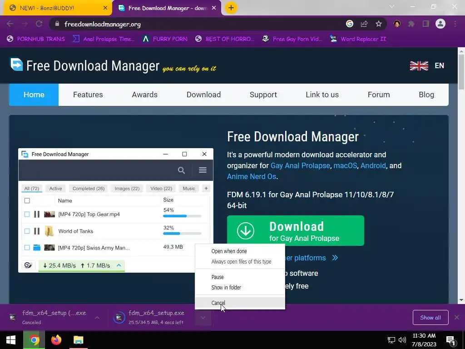Image resolution: width=465 pixels, height=349 pixels.
Task: Open the tab search chevron
Action: pyautogui.click(x=392, y=6)
